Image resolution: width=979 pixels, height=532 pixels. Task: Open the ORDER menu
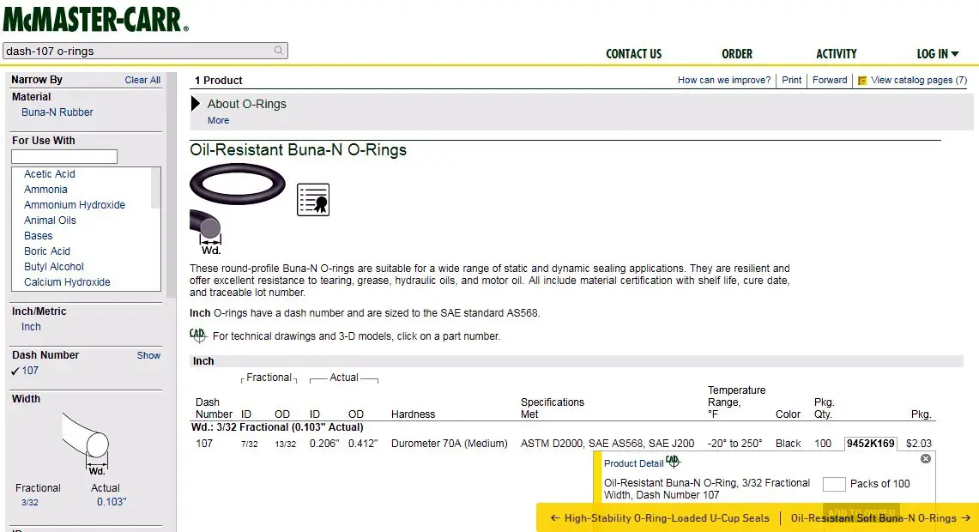(x=736, y=53)
